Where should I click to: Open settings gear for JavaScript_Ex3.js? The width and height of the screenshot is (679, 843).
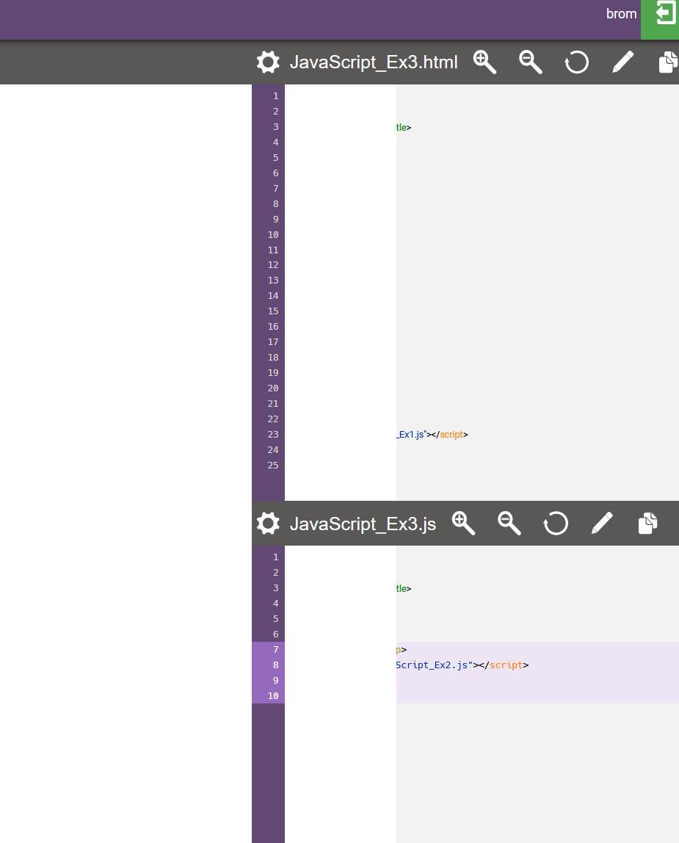[268, 523]
